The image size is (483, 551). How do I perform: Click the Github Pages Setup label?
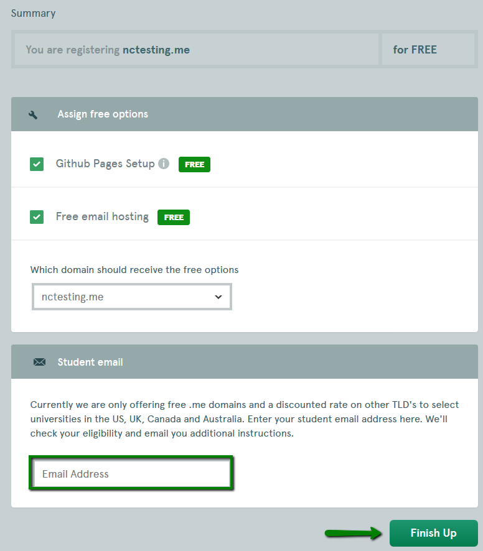click(105, 164)
